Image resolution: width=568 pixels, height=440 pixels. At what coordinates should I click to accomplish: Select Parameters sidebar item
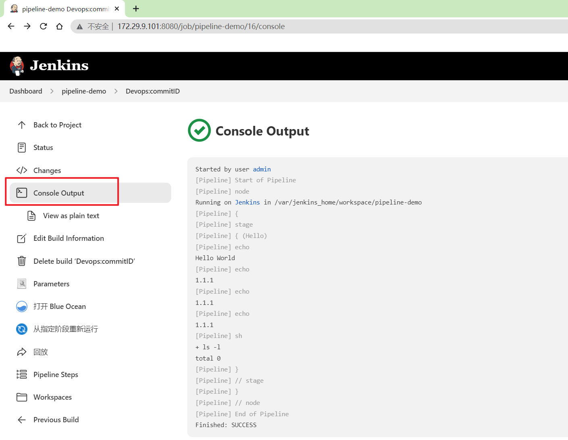(x=90, y=284)
